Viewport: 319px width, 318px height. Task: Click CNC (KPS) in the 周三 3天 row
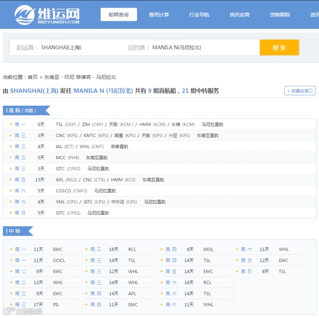(67, 136)
